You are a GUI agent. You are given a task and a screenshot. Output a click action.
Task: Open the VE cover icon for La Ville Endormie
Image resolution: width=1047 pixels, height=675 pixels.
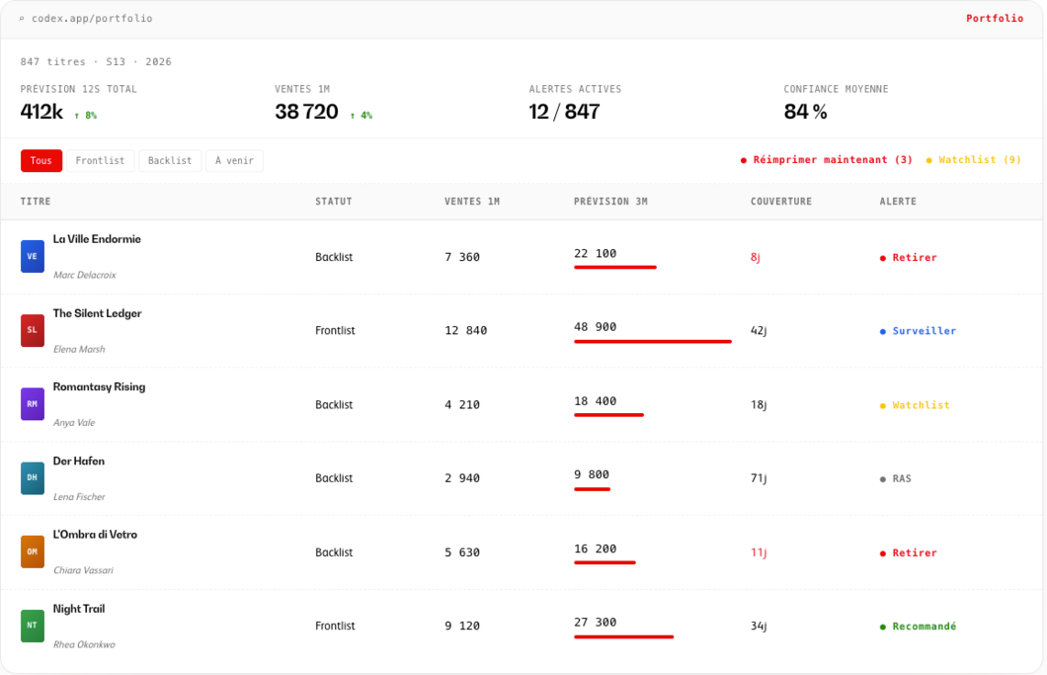coord(32,257)
